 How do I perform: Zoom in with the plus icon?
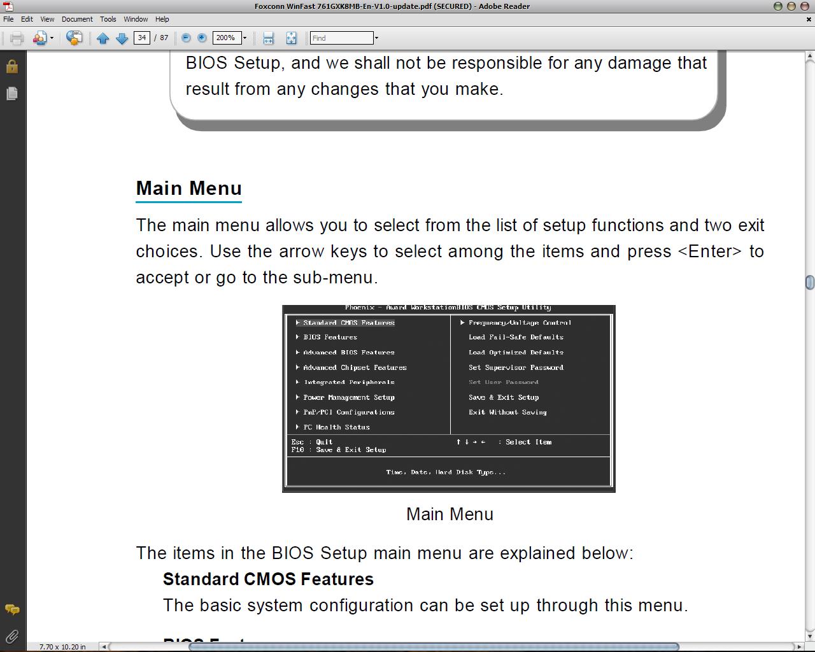click(202, 38)
